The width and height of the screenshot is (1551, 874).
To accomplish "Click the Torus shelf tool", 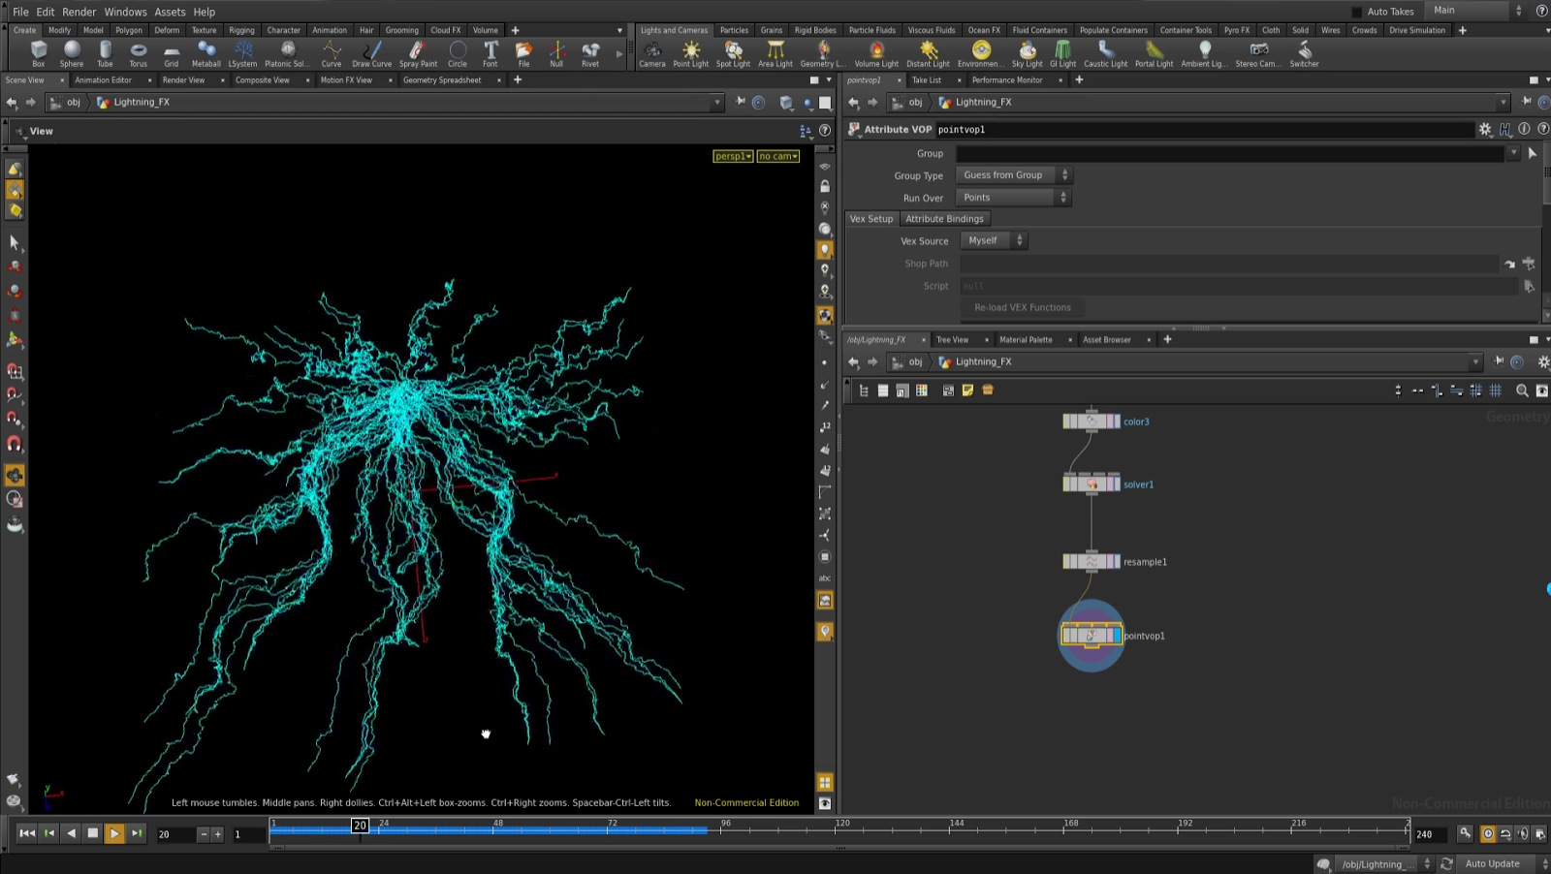I will [139, 50].
